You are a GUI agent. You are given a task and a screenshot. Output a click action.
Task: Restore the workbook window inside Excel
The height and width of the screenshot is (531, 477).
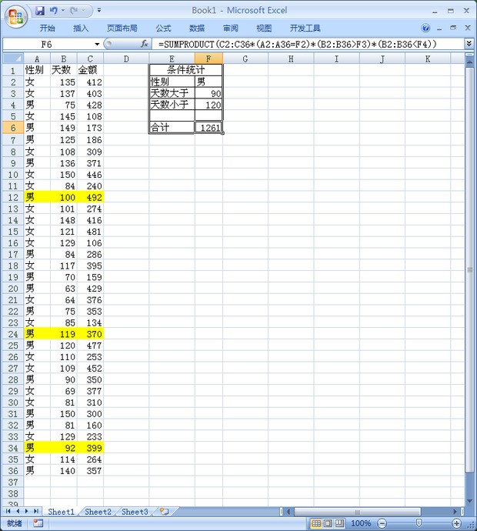(453, 28)
